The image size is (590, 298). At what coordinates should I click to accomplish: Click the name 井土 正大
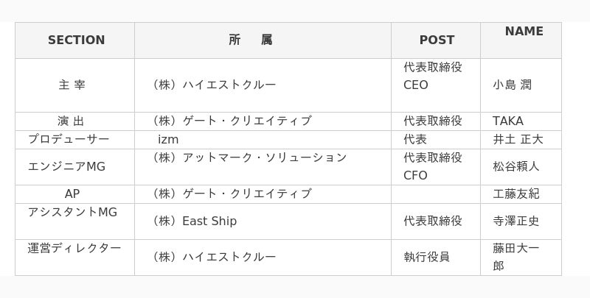coord(518,139)
